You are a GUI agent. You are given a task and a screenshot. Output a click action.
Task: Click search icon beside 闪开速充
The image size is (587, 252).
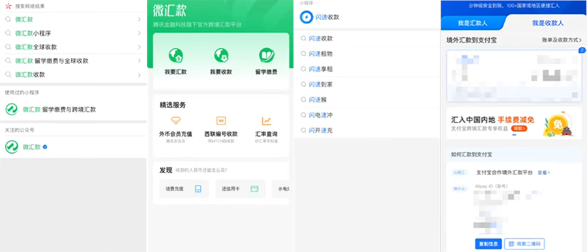pos(303,130)
